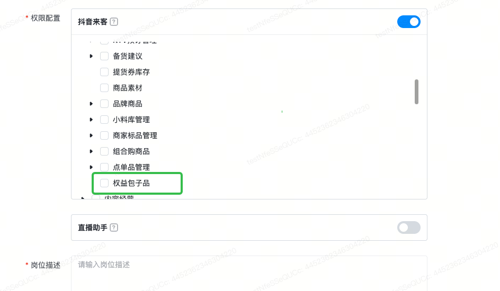Turn off the 抖音来客 switch
The height and width of the screenshot is (291, 500).
[x=408, y=22]
